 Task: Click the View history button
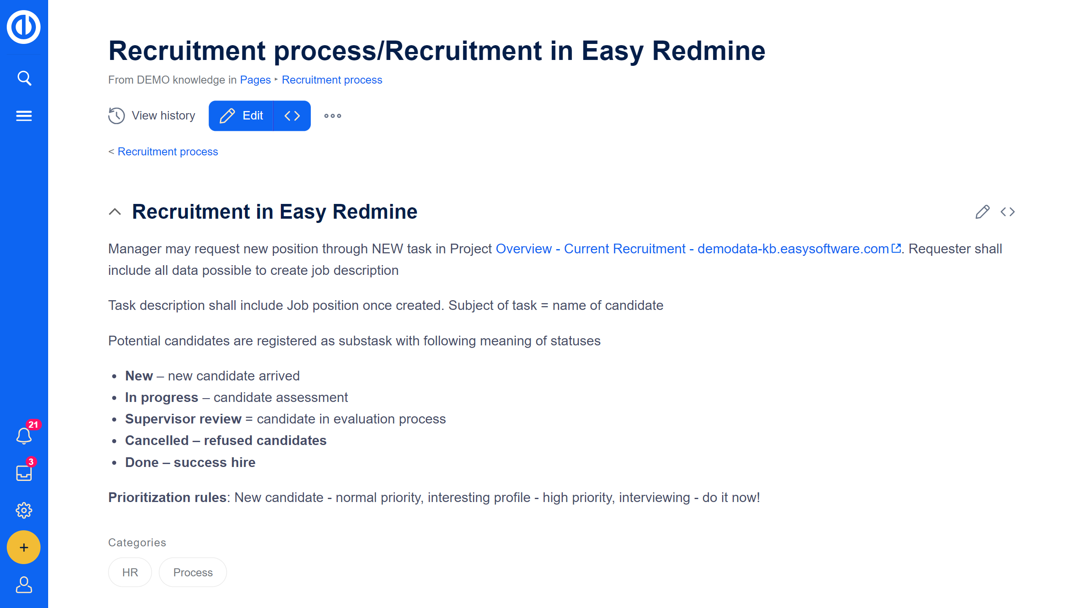tap(152, 115)
